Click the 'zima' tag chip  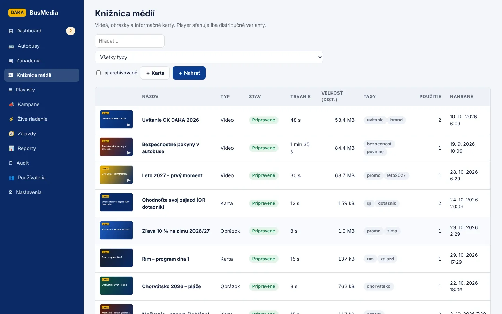point(392,231)
